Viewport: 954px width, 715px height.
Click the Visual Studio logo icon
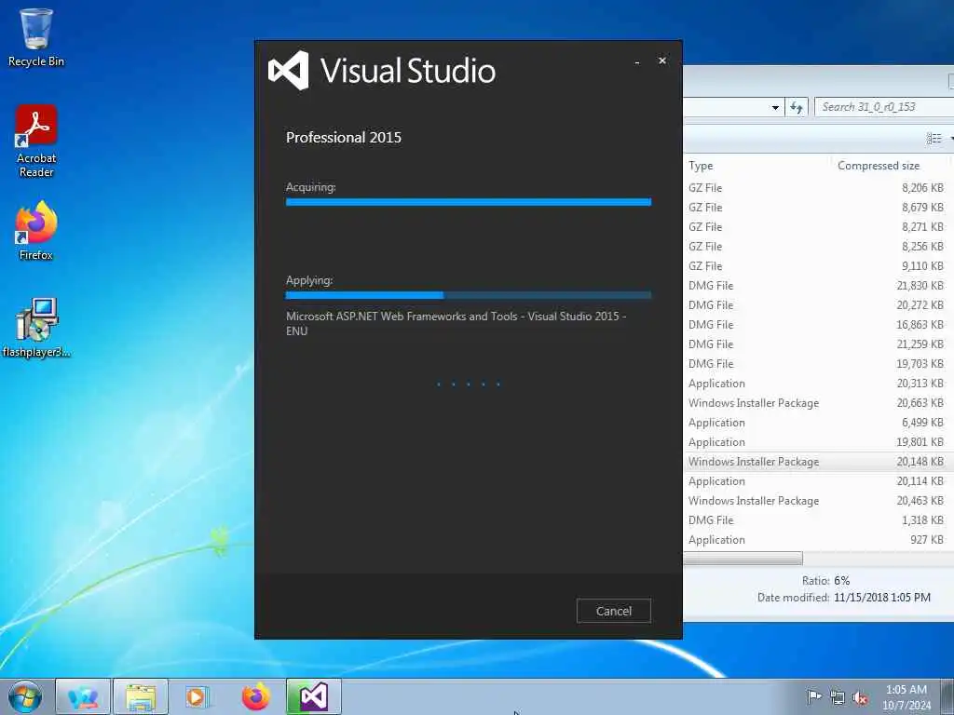point(289,71)
